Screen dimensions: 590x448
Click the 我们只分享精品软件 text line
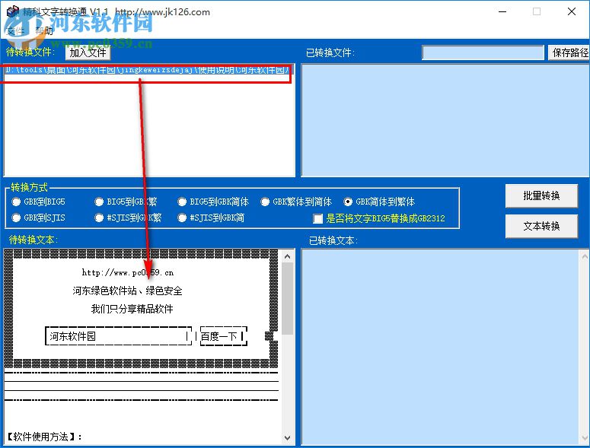132,309
